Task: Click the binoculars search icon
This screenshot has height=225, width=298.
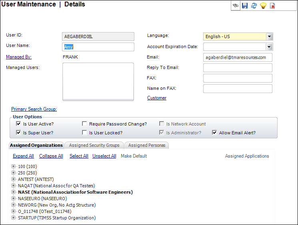Action: click(236, 6)
